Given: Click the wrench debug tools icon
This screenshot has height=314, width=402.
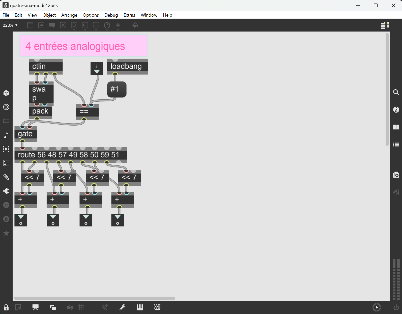Looking at the screenshot, I should pyautogui.click(x=123, y=307).
